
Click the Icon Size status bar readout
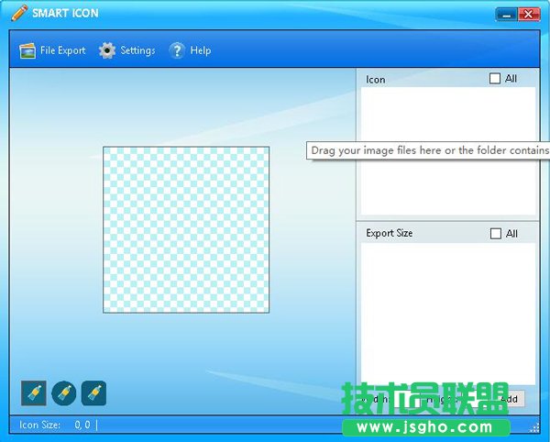click(55, 425)
